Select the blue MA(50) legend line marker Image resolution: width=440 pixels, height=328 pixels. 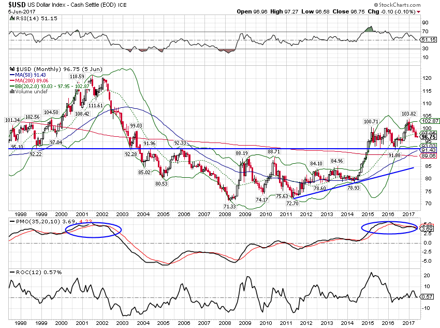(x=12, y=75)
